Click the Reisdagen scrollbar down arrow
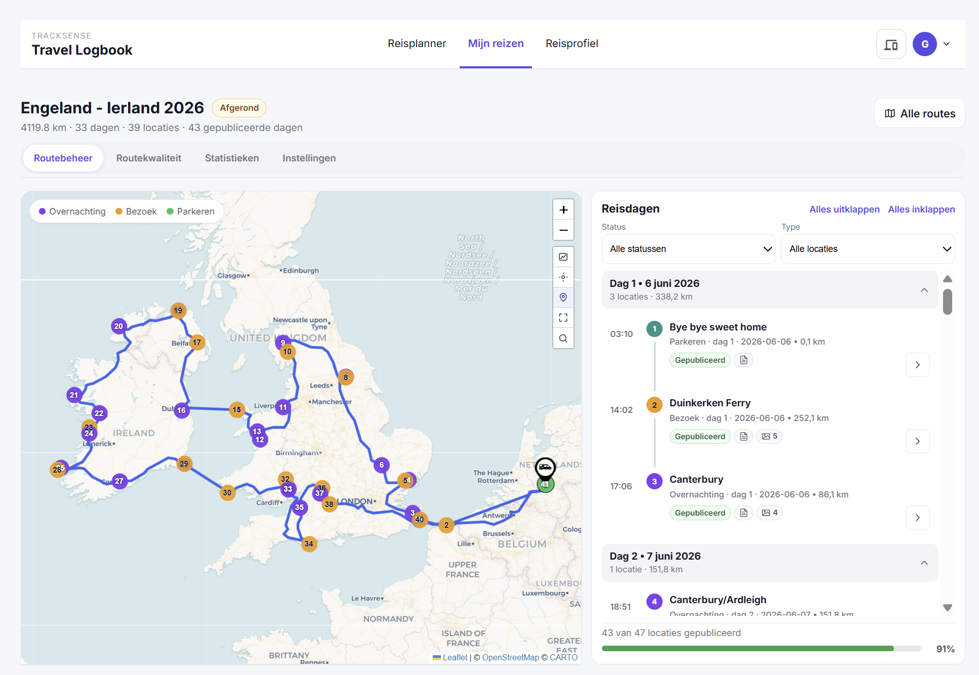 (x=948, y=608)
